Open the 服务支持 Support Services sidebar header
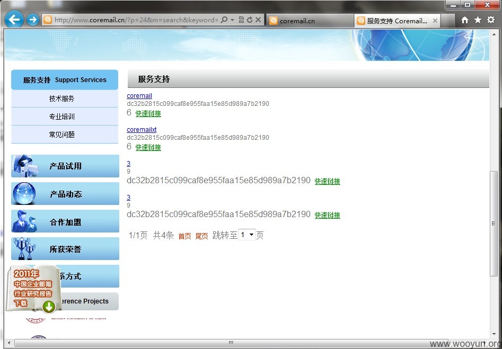 65,79
